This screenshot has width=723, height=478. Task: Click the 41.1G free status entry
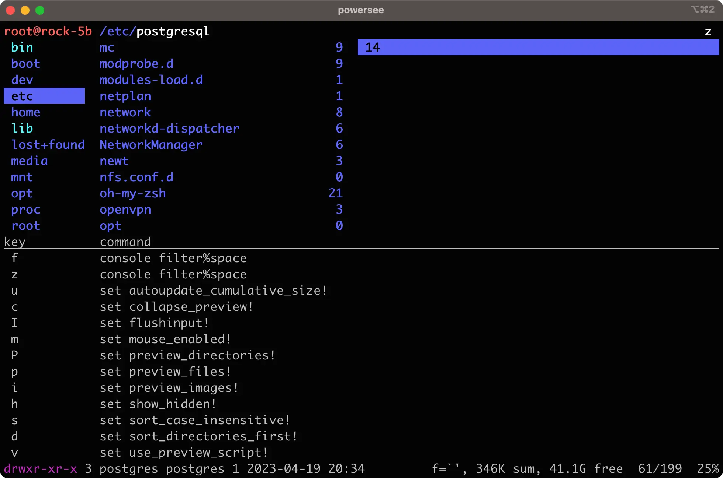586,469
